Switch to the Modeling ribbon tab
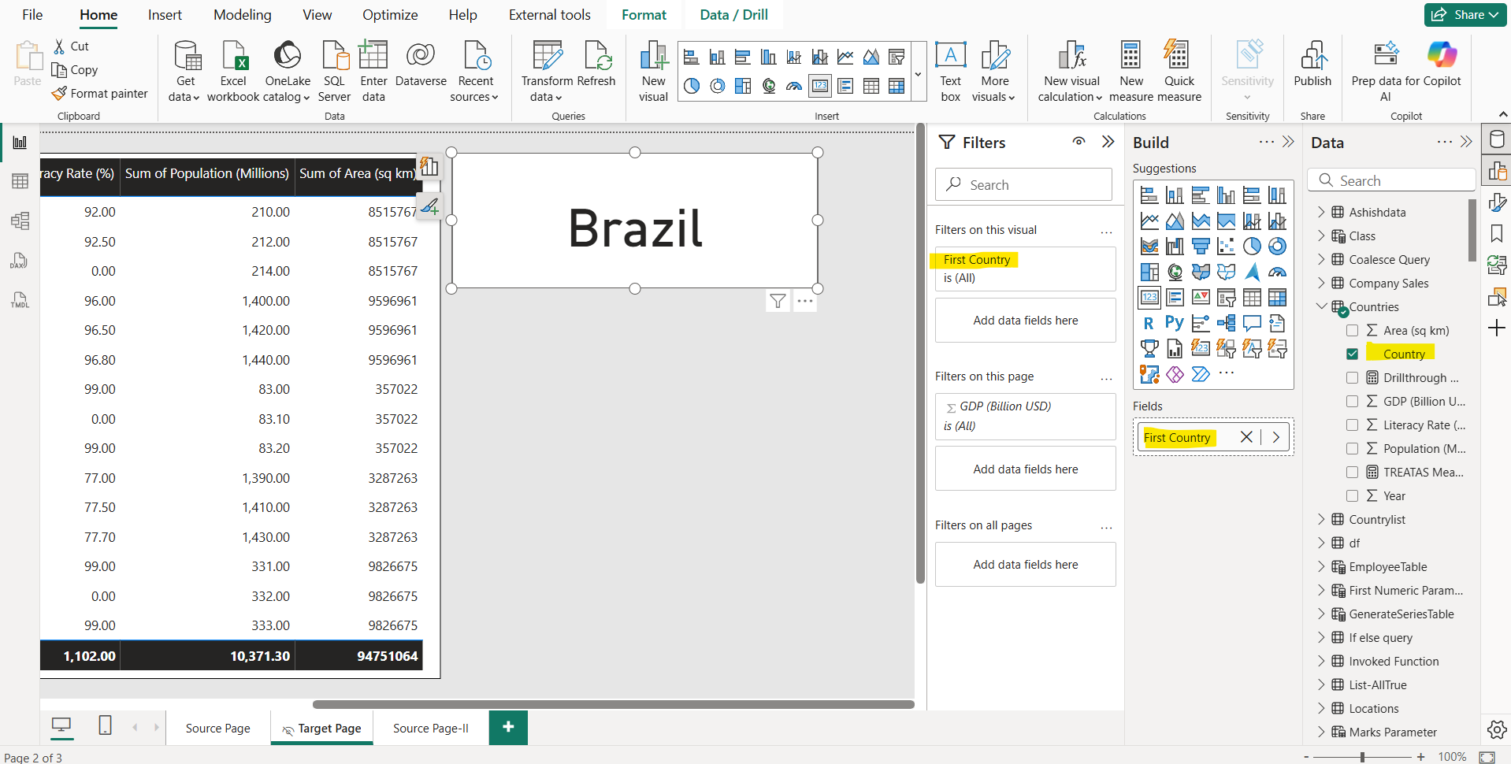 (x=242, y=14)
